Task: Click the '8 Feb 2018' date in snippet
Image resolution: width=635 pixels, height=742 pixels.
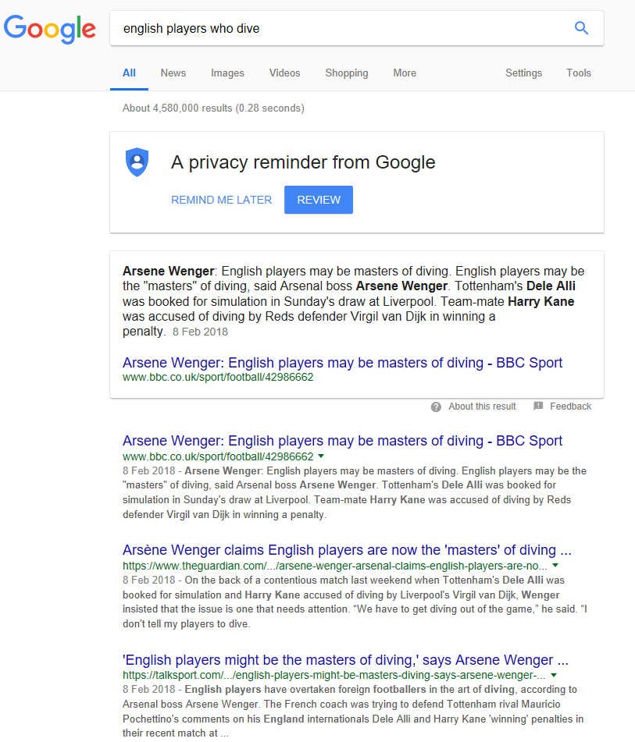Action: [x=200, y=332]
